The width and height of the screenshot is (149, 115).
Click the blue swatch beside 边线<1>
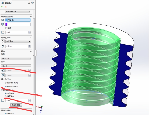pyautogui.click(x=6, y=20)
